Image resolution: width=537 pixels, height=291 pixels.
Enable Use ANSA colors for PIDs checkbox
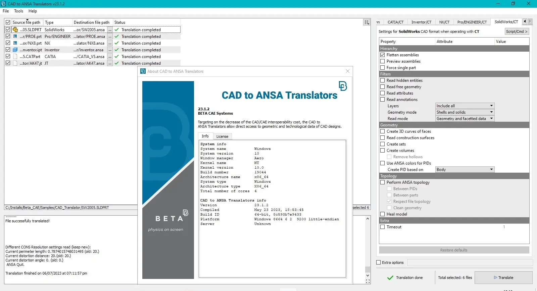(x=382, y=163)
